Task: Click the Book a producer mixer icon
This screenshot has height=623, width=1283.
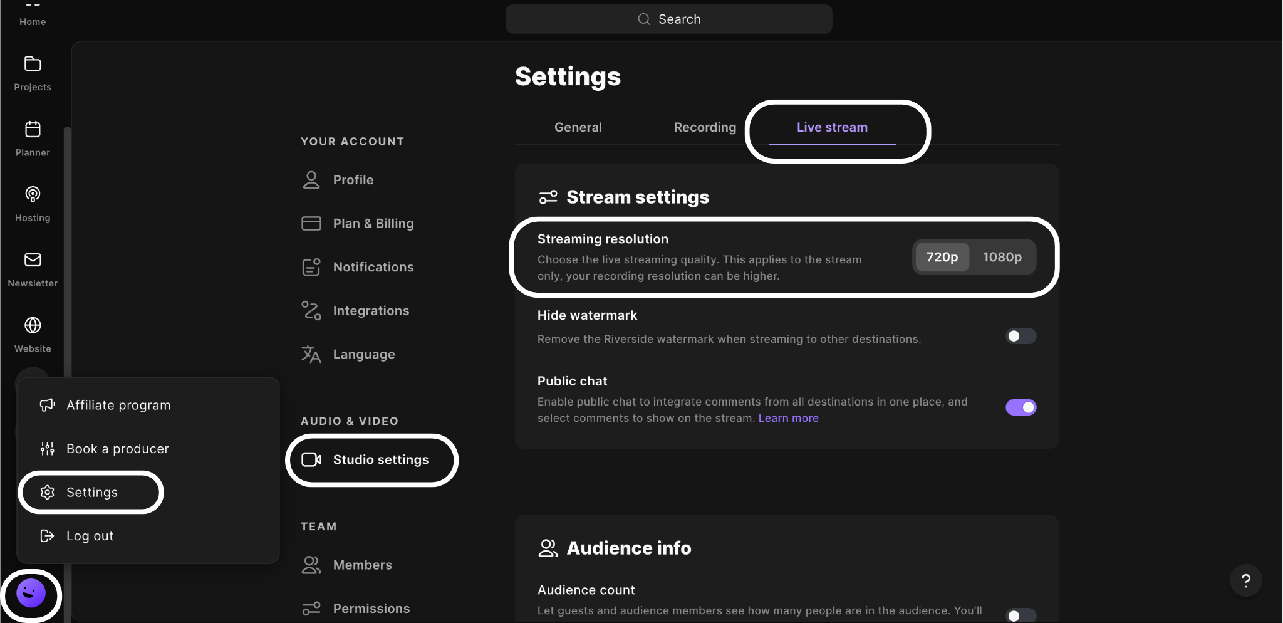Action: tap(48, 449)
